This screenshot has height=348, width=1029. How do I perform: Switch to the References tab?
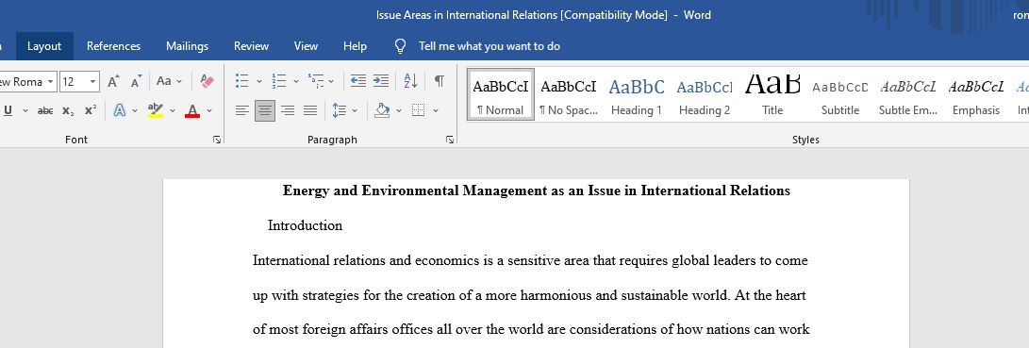pos(113,46)
